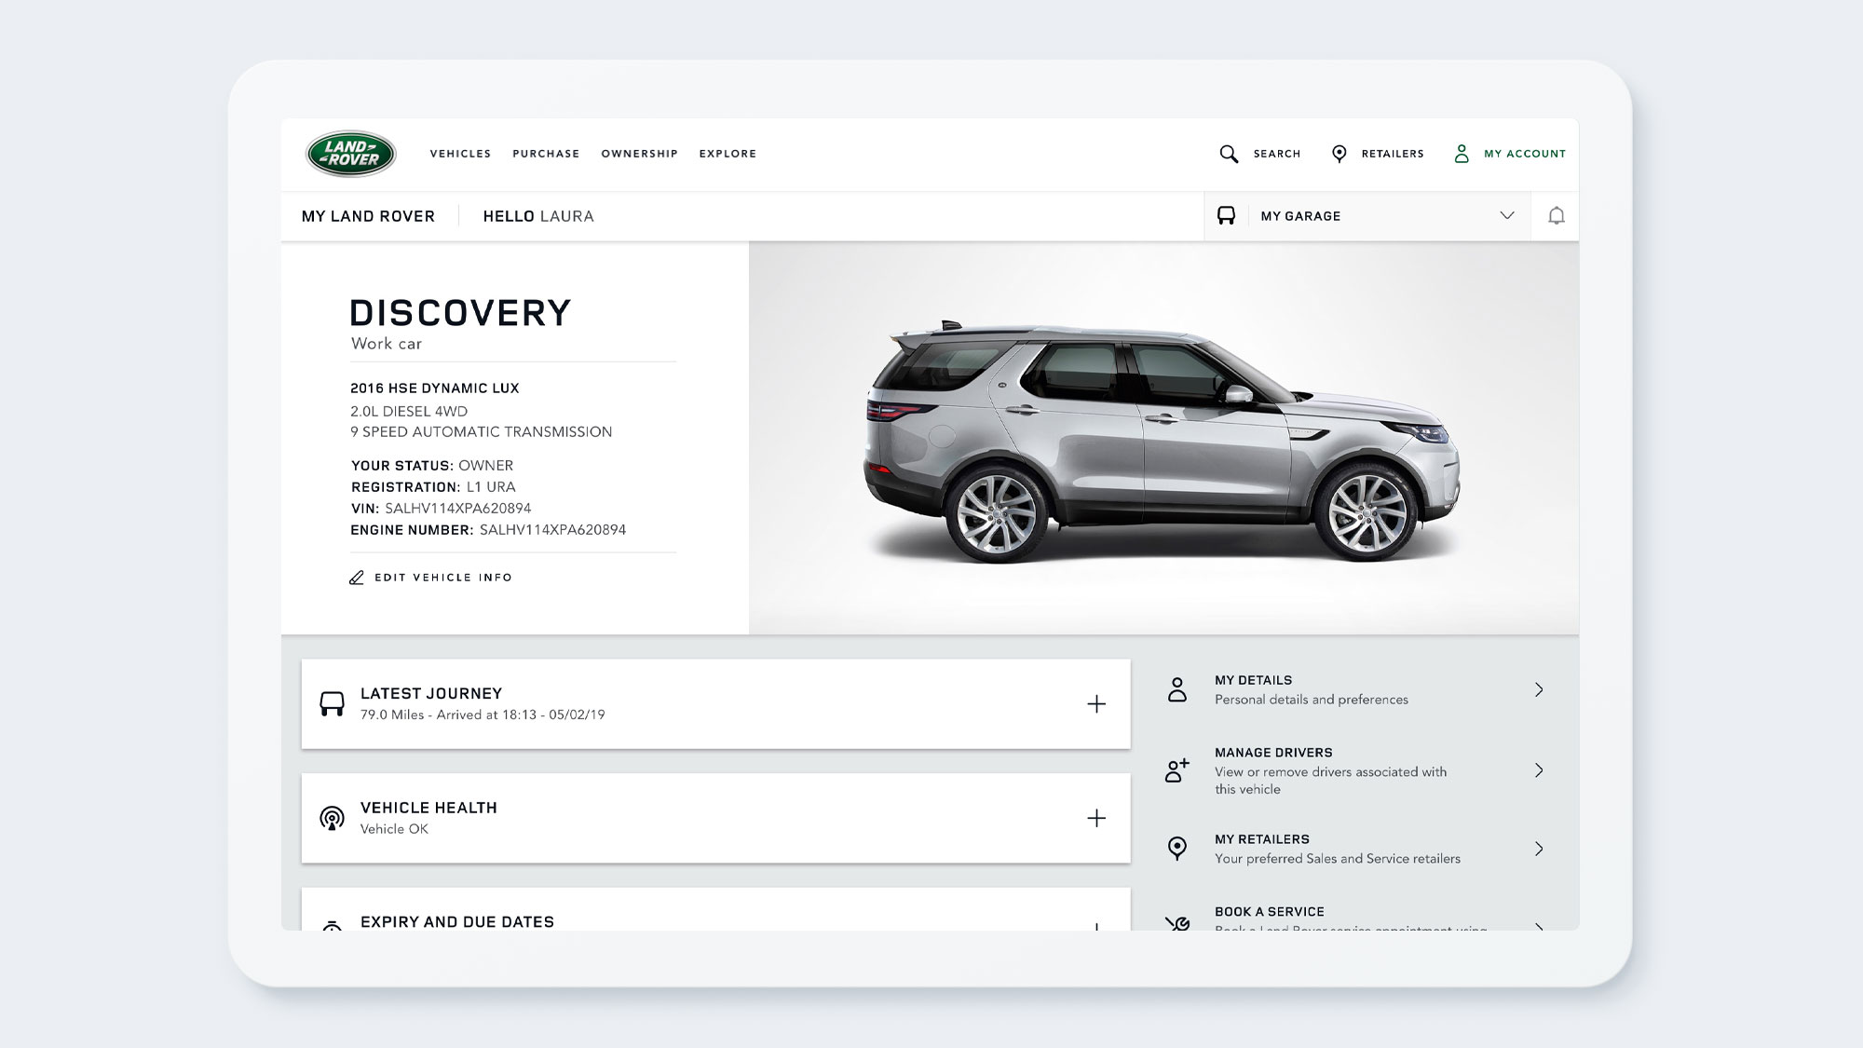
Task: Click the Retailers link
Action: (1393, 154)
